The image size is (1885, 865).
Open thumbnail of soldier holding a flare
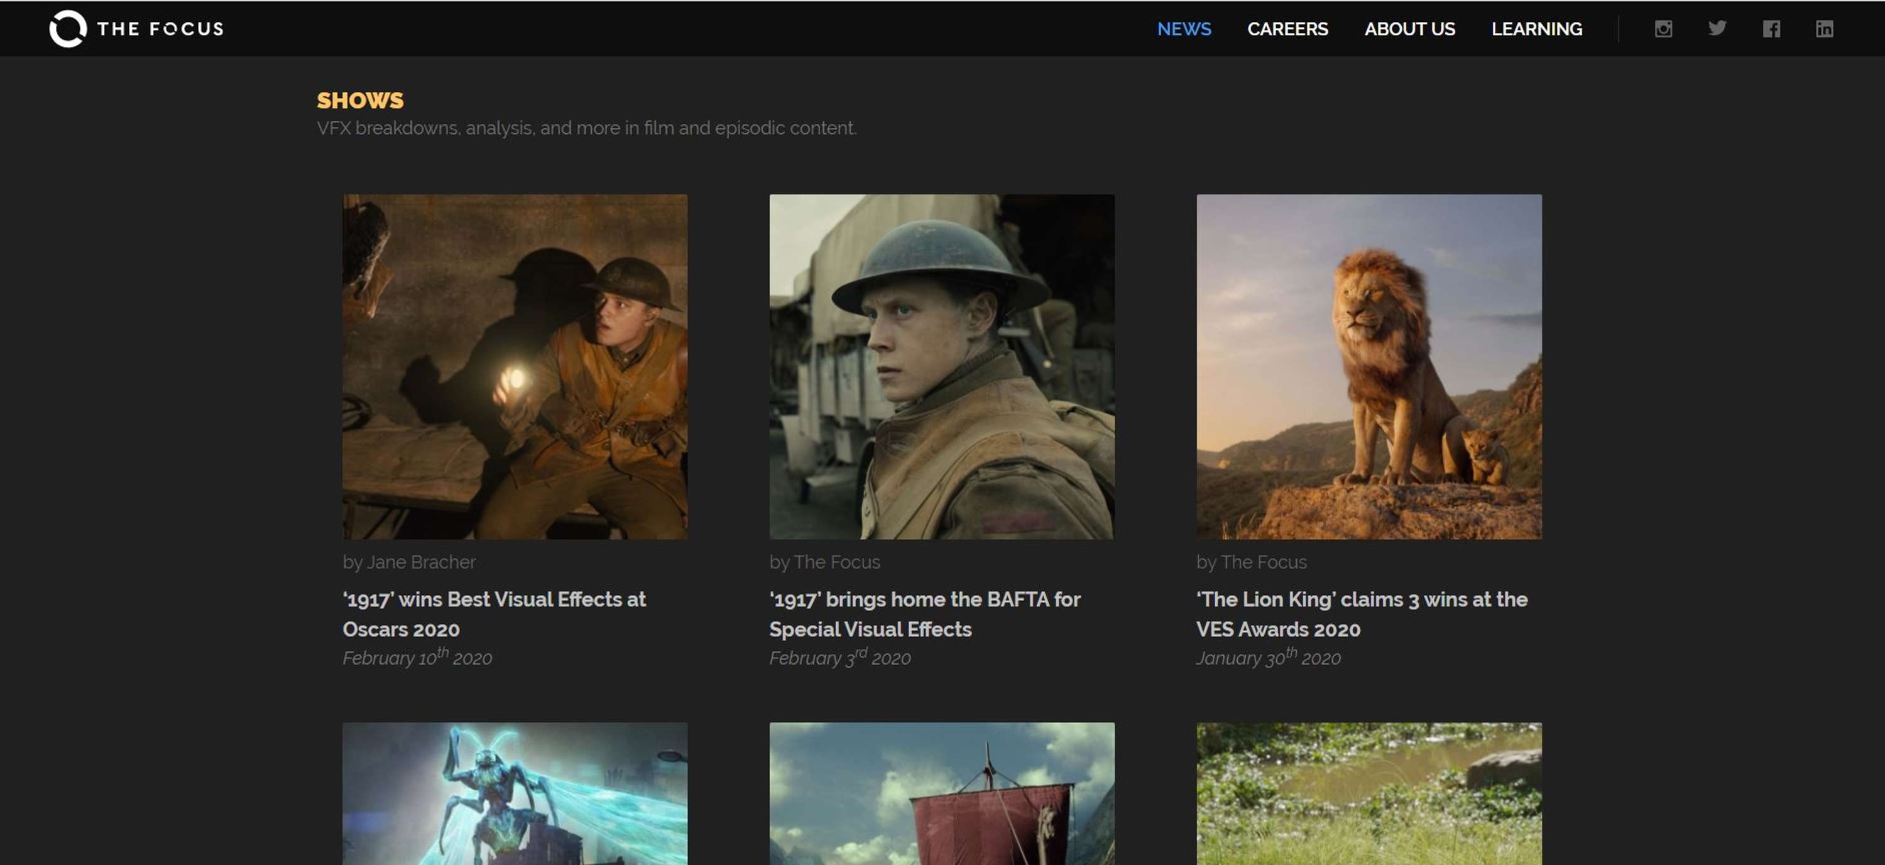click(515, 367)
